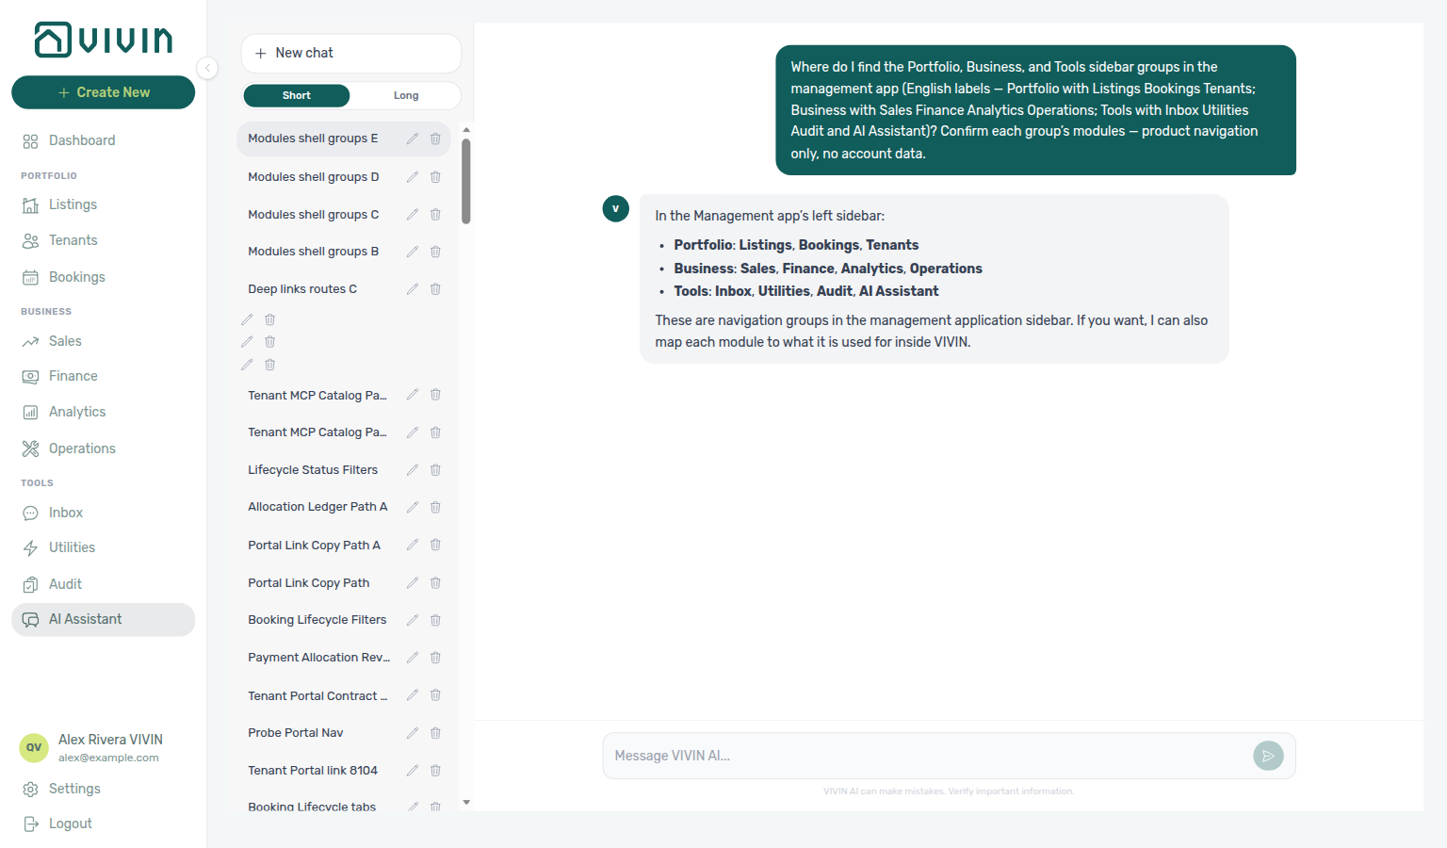Click the Settings gear icon

click(x=30, y=790)
